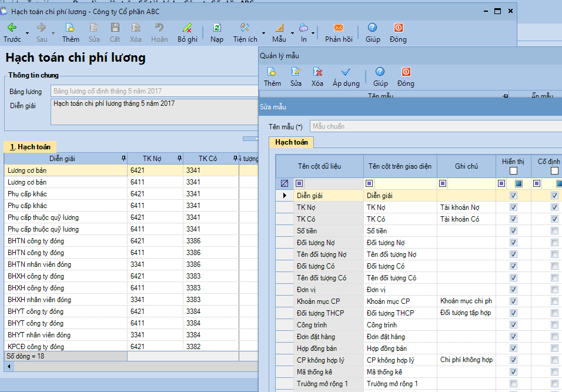Toggle Hiển thị checkbox for Mã thống kê
562x392 pixels.
point(513,372)
